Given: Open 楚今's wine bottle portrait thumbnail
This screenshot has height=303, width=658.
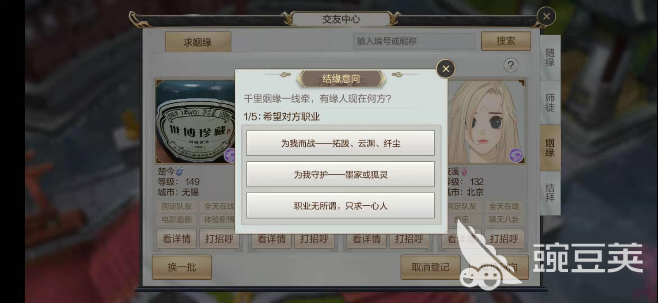Looking at the screenshot, I should pyautogui.click(x=195, y=122).
